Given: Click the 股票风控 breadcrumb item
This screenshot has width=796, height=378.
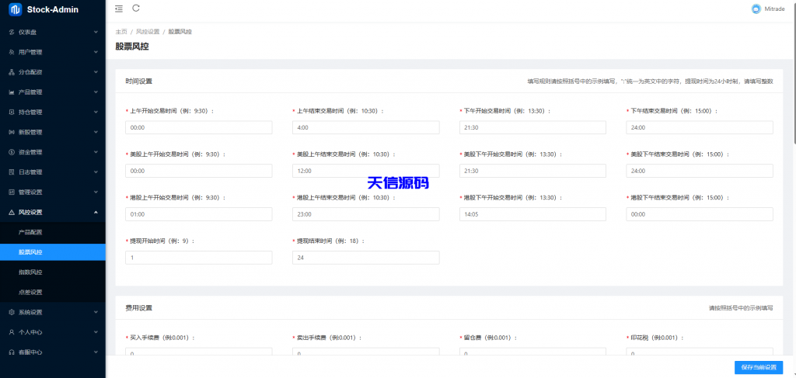Looking at the screenshot, I should click(180, 31).
